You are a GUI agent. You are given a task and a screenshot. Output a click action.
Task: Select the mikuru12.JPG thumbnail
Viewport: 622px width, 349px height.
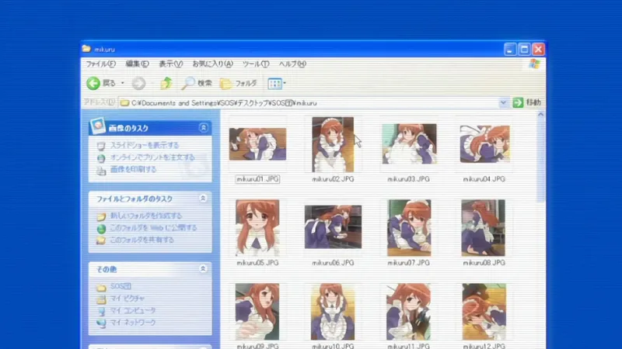[x=484, y=312]
